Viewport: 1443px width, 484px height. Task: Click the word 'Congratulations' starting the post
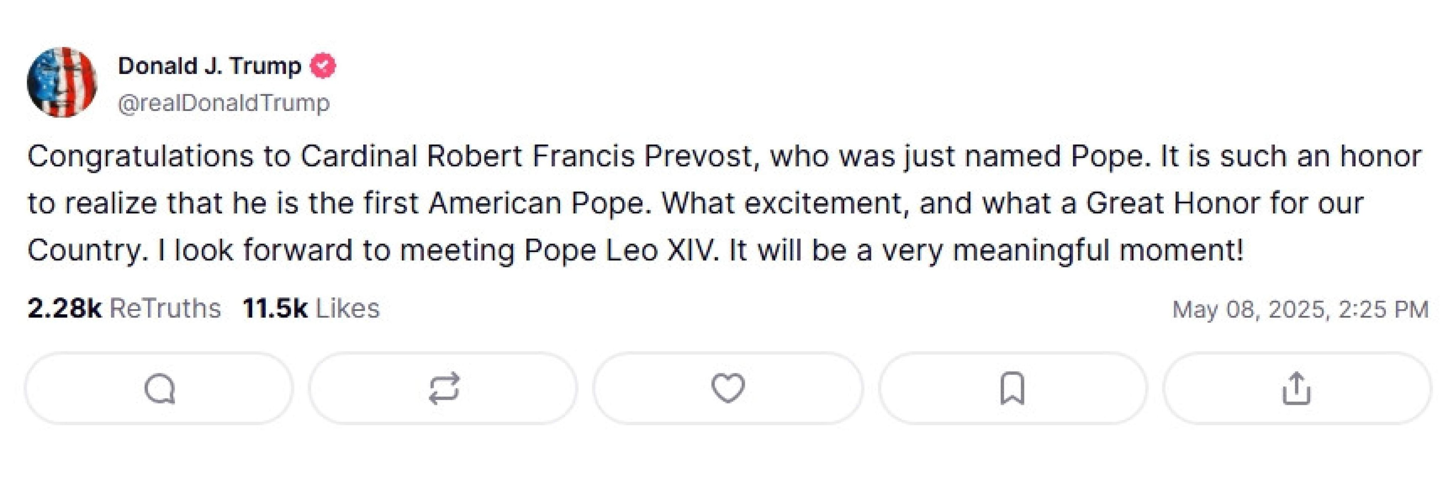click(x=140, y=157)
